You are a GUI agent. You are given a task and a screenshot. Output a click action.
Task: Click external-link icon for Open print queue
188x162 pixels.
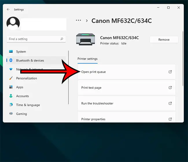pos(170,72)
